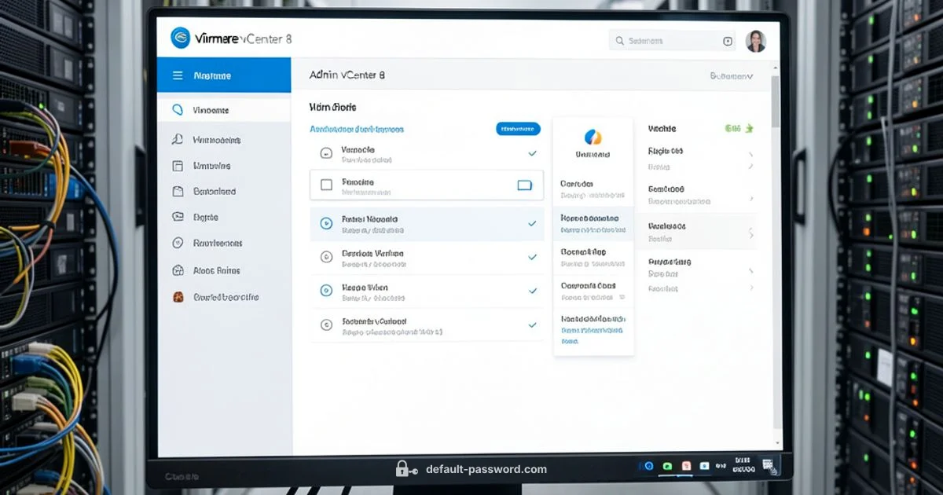Expand the chevron next to the top right-panel entry

click(x=750, y=155)
